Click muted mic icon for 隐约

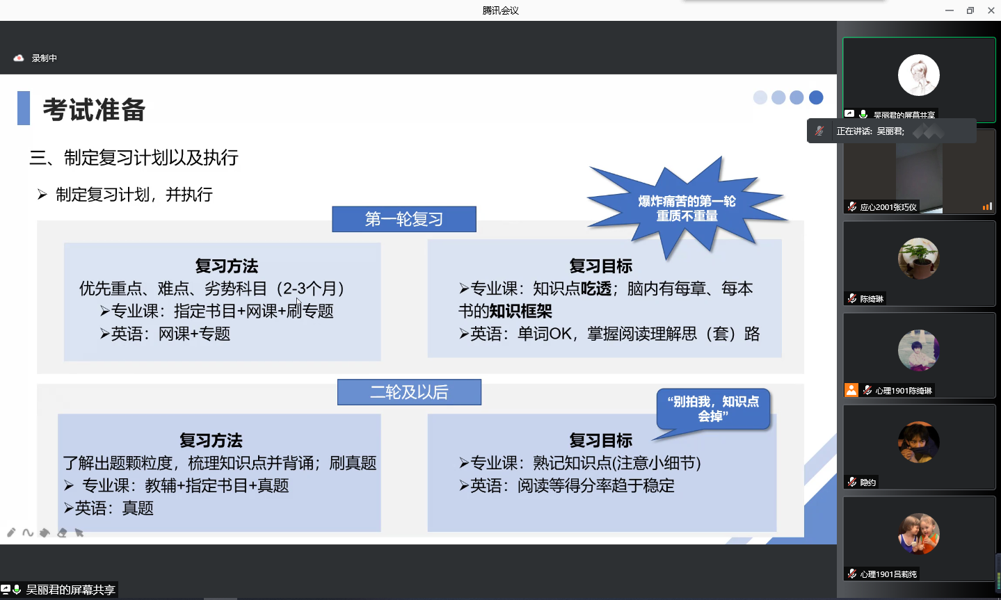852,482
